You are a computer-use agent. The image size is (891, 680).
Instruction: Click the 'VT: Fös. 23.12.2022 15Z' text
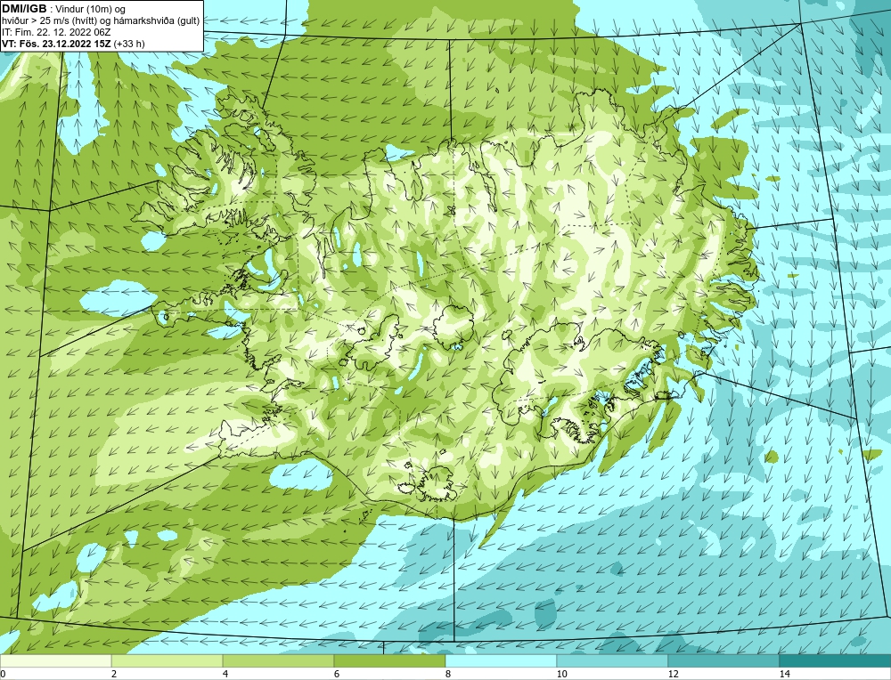point(57,44)
